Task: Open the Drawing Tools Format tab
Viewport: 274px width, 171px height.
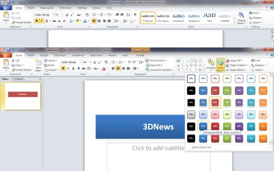Action: 140,55
